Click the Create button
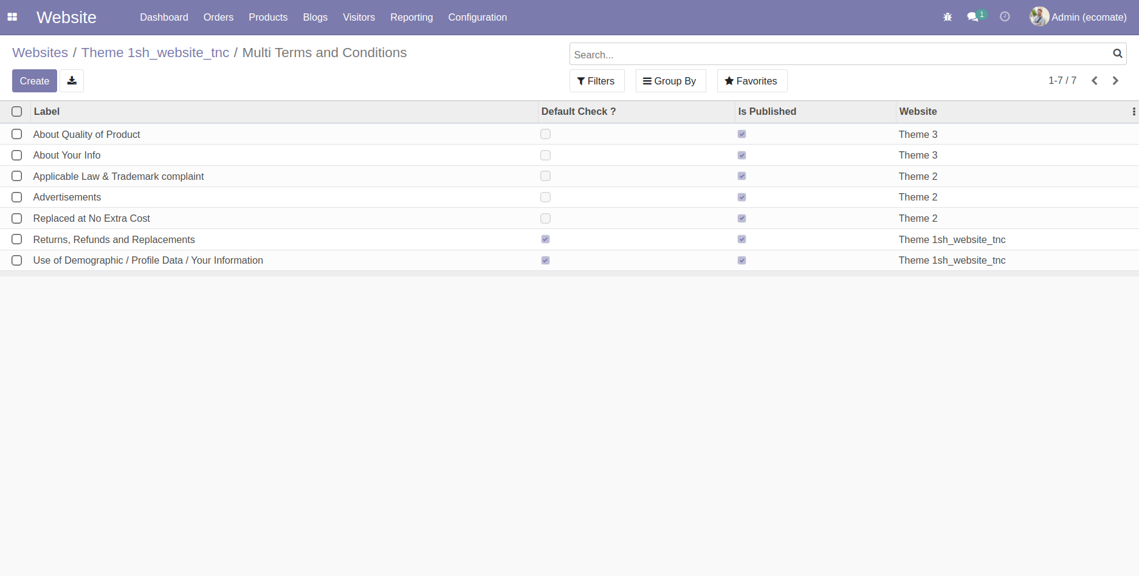This screenshot has width=1139, height=576. click(x=35, y=81)
